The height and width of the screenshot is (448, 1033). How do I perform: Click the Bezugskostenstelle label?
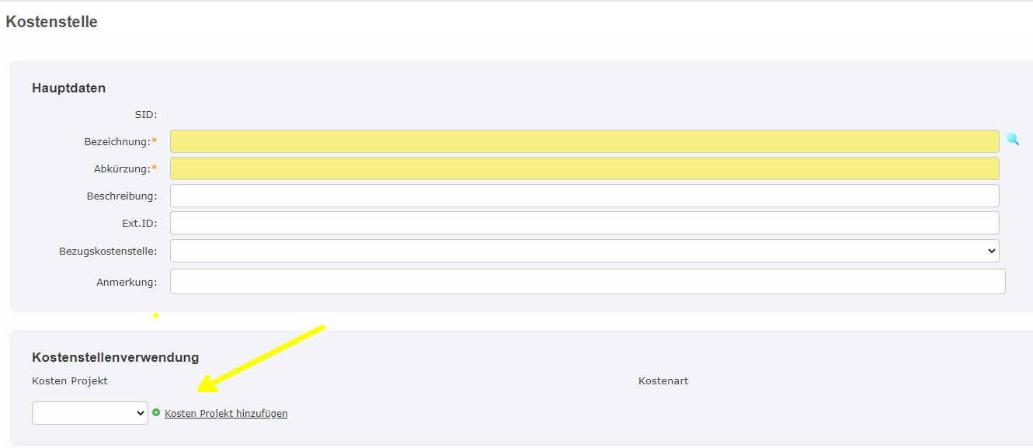point(107,252)
